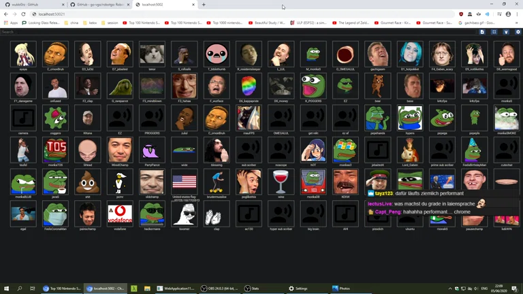The height and width of the screenshot is (294, 523).
Task: Select the FeelsCoronaMan masked frog emote
Action: (55, 214)
